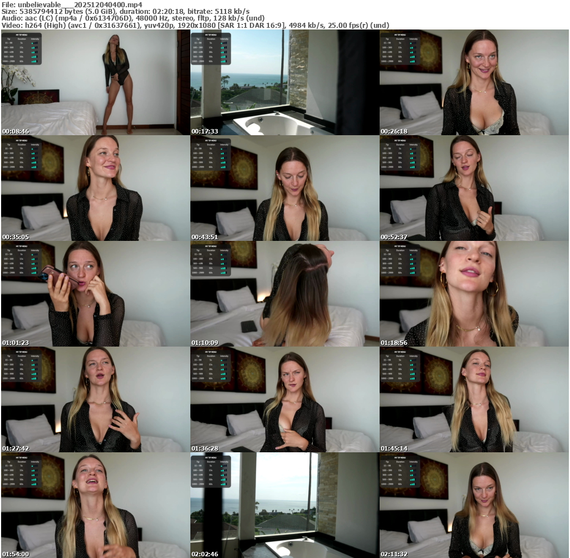Select the window view frame at 02:02:46
The width and height of the screenshot is (570, 558).
284,505
